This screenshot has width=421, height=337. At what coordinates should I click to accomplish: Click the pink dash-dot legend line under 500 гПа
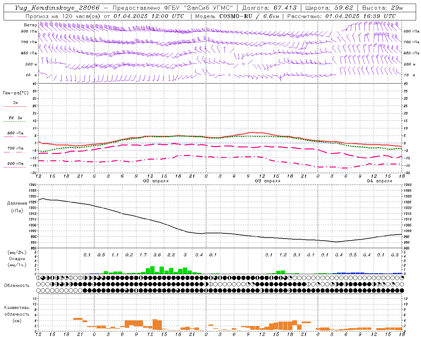tap(15, 167)
